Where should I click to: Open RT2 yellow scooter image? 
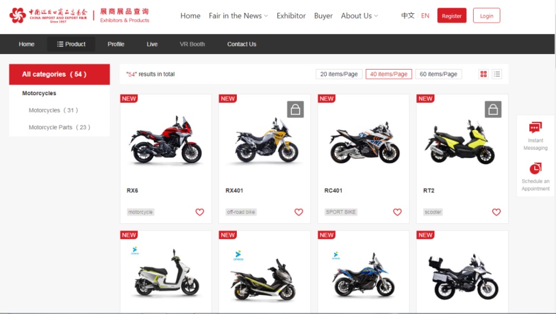click(x=460, y=142)
